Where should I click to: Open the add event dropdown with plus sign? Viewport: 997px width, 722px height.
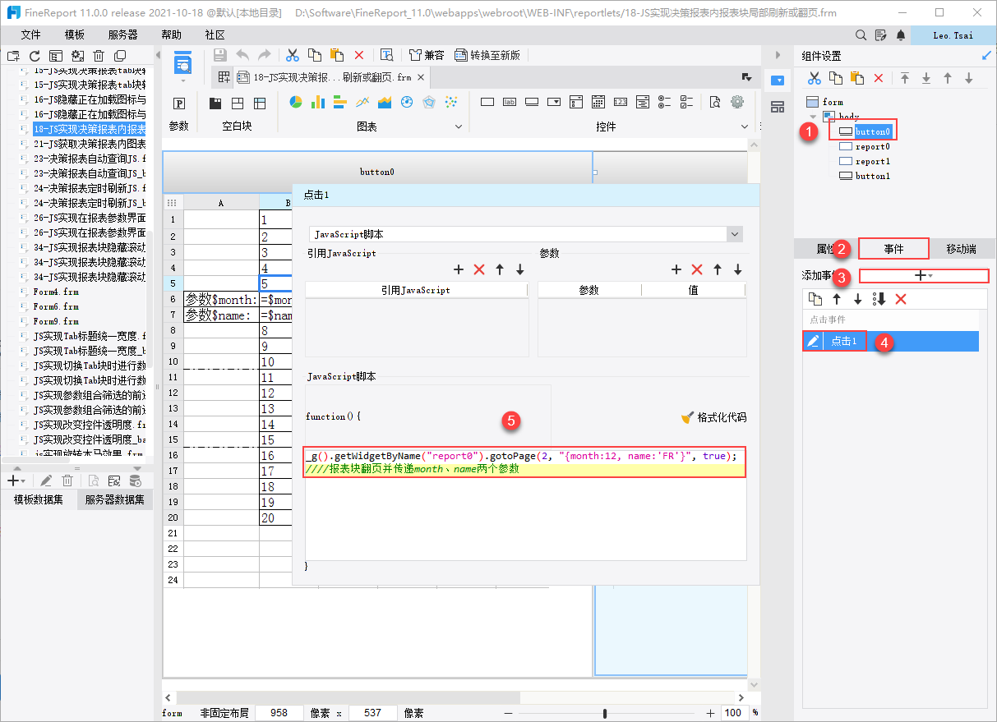(924, 276)
